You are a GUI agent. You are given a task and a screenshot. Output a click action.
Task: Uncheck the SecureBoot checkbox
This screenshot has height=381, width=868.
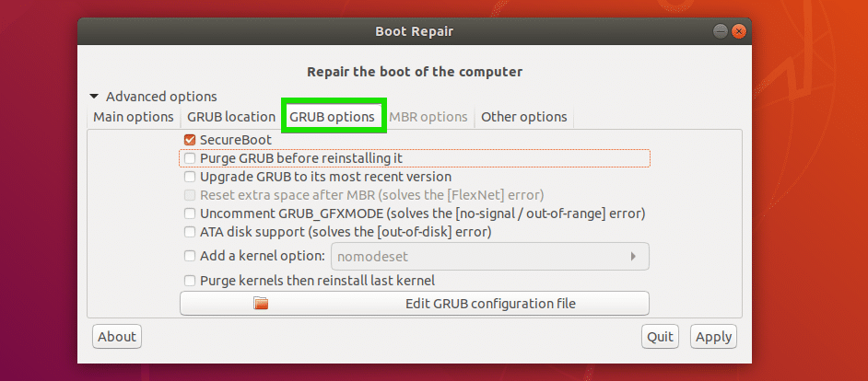pyautogui.click(x=190, y=141)
